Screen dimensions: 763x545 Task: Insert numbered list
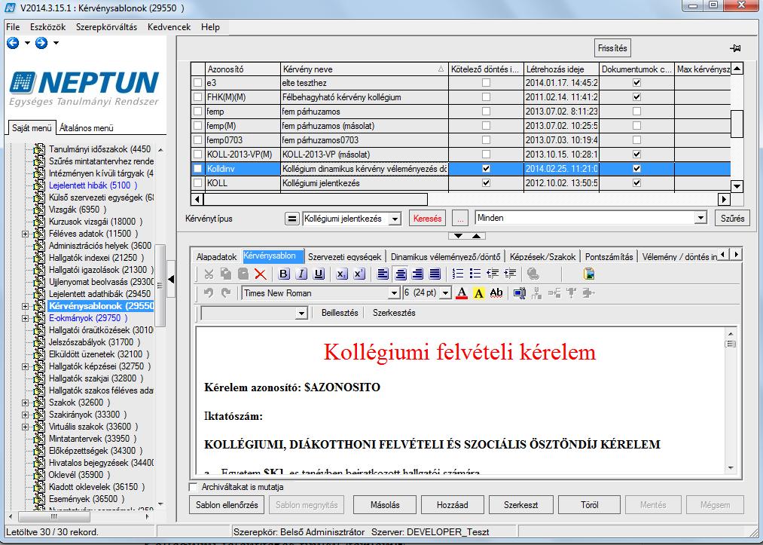point(458,274)
